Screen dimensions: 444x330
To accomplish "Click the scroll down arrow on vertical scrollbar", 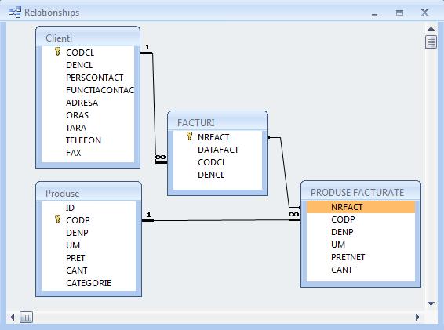I will coord(431,303).
